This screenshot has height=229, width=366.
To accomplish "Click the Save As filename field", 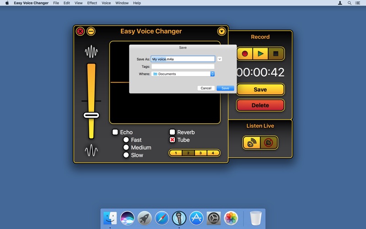I will tap(183, 59).
